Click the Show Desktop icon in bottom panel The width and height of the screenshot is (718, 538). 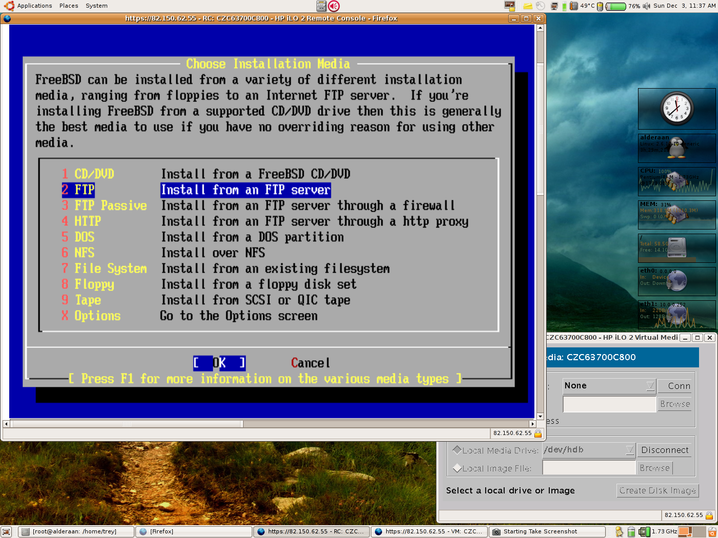click(6, 532)
